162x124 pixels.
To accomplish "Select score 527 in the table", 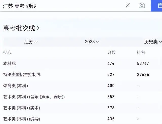I will tap(111, 74).
